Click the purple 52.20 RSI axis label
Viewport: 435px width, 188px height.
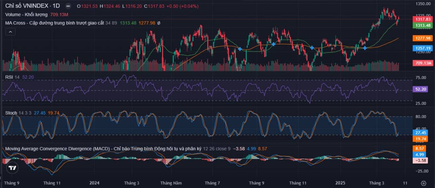point(420,88)
